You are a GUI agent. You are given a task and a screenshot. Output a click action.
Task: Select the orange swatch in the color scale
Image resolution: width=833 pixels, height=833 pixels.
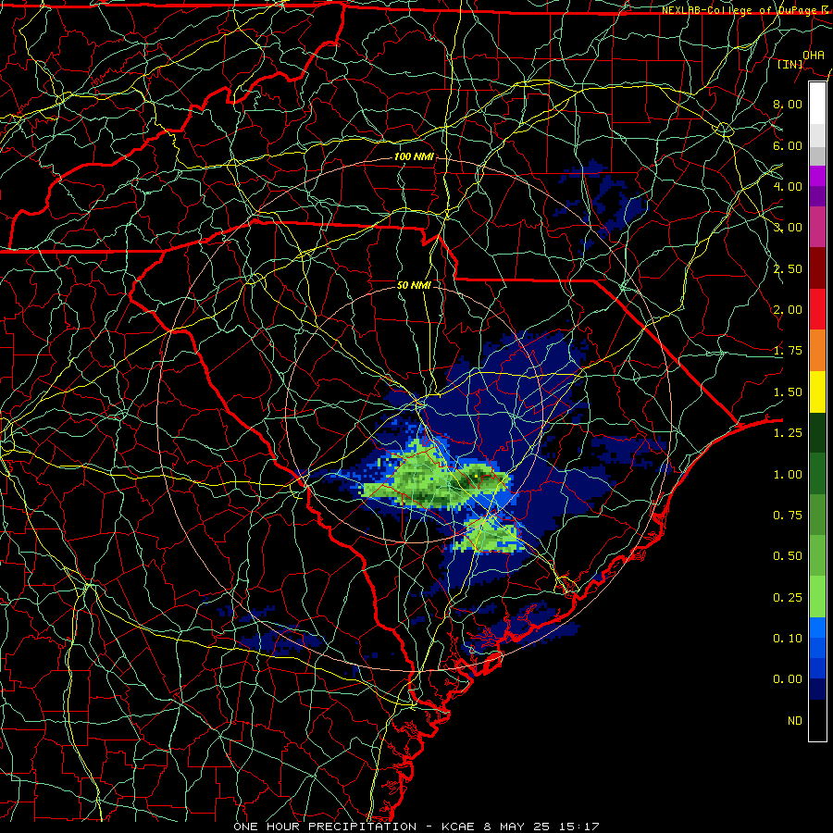click(x=817, y=351)
